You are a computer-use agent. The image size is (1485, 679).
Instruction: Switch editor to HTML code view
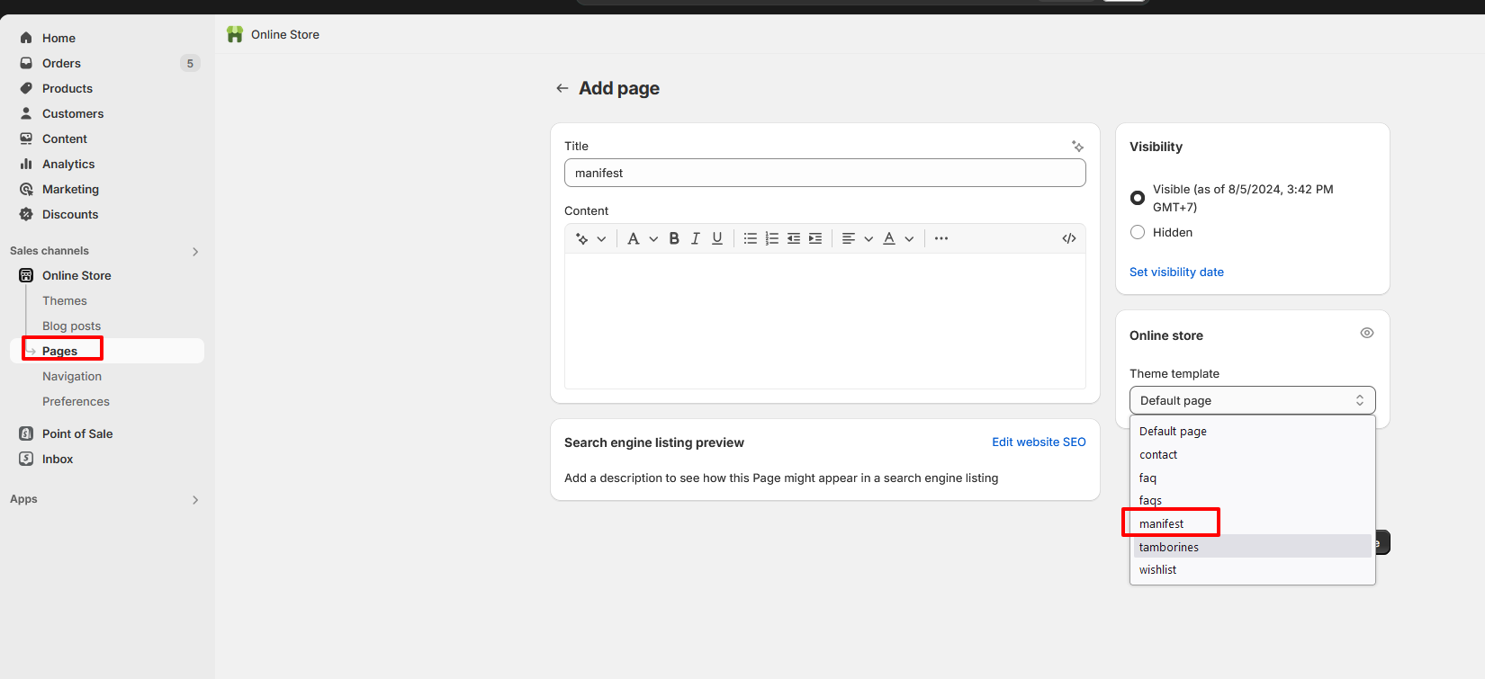1069,238
